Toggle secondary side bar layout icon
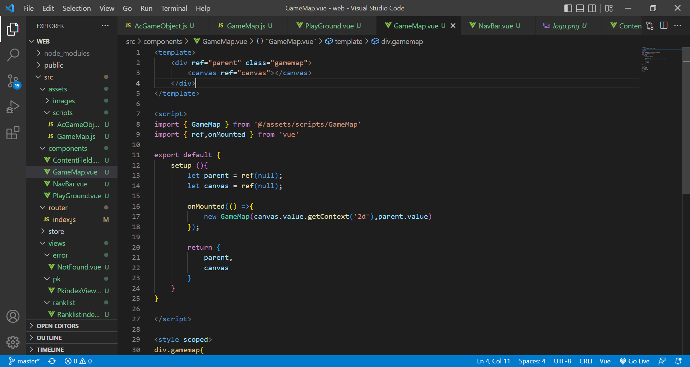The image size is (690, 367). pos(592,8)
